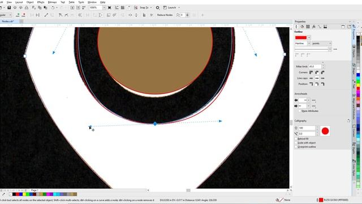The height and width of the screenshot is (204, 362).
Task: Click the Delete nodes icon
Action: pyautogui.click(x=23, y=15)
